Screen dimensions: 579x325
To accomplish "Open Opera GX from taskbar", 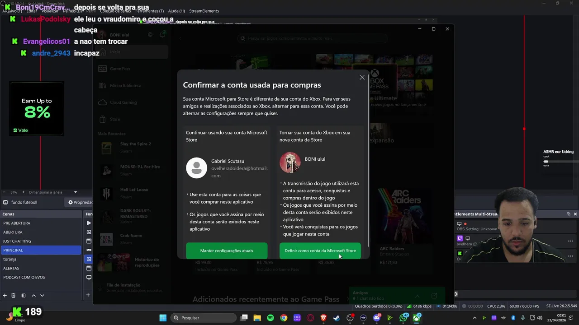I will pos(310,318).
